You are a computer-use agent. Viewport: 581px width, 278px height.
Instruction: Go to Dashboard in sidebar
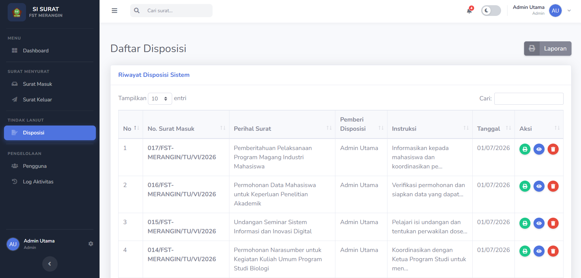(x=50, y=51)
